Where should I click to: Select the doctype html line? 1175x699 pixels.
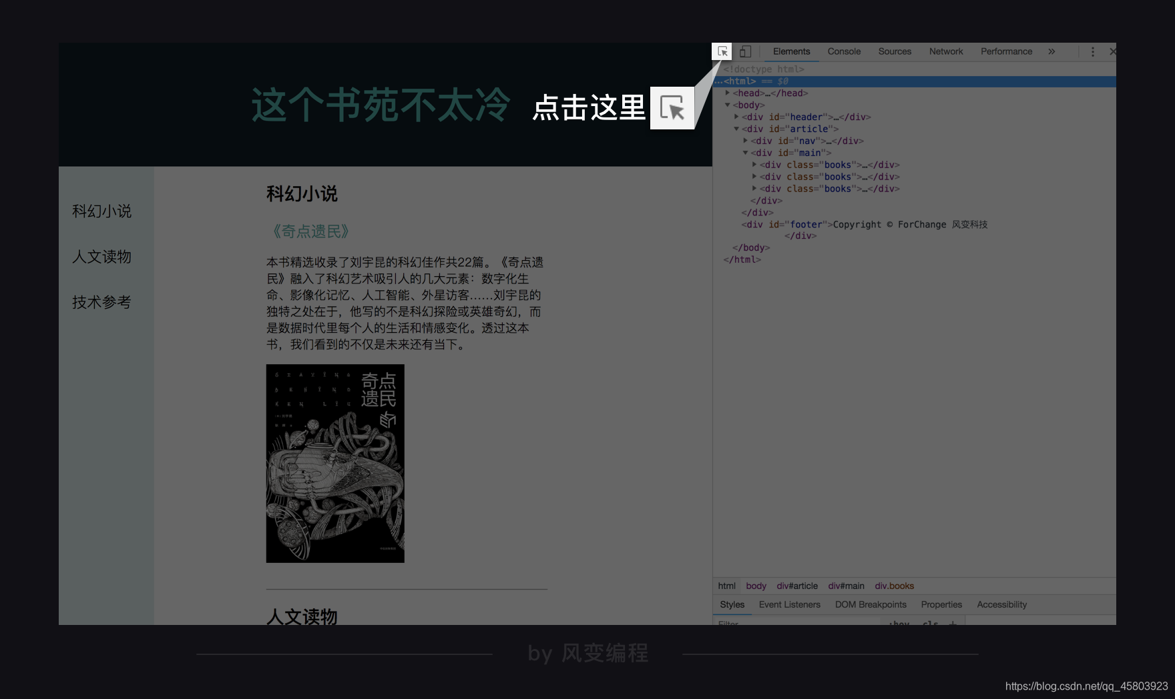tap(764, 69)
